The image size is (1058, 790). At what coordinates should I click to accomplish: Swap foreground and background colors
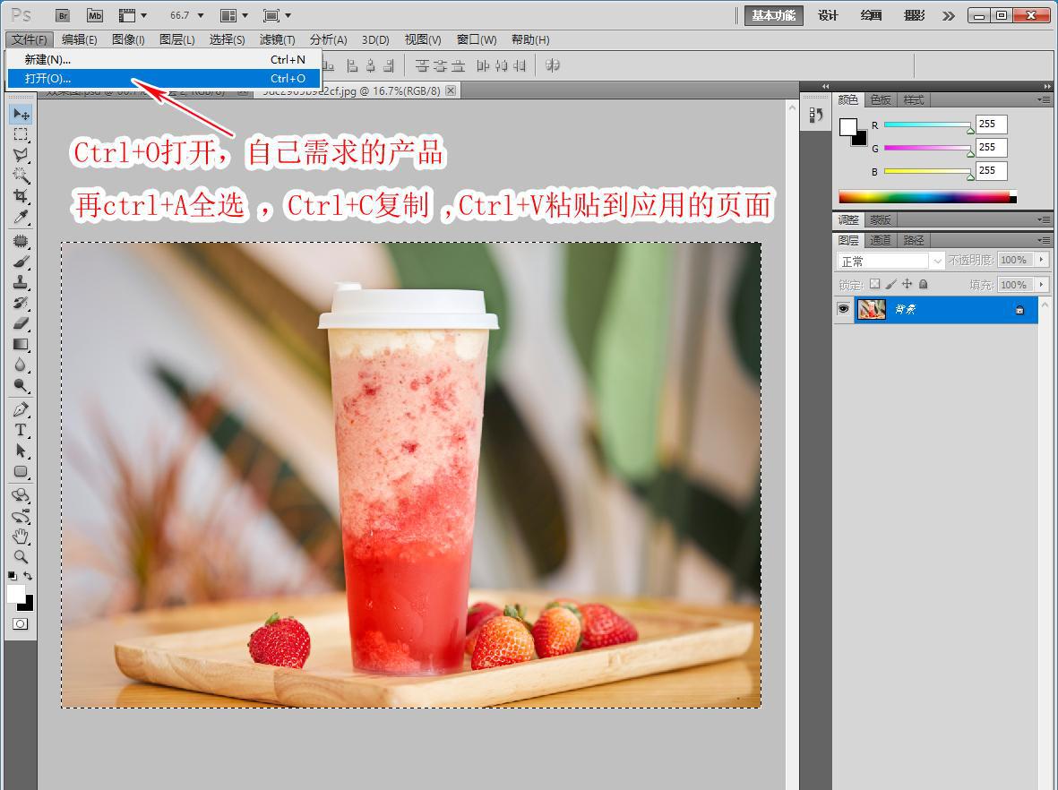point(29,576)
